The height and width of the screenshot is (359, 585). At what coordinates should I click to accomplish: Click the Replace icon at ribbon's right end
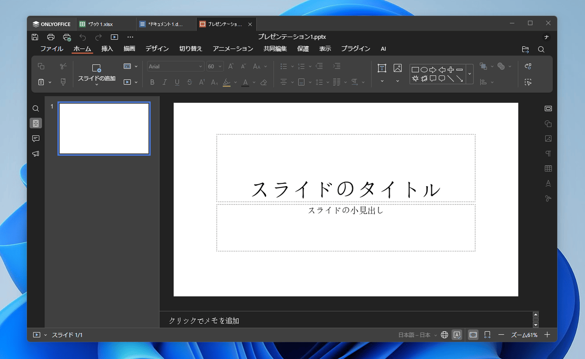(528, 66)
